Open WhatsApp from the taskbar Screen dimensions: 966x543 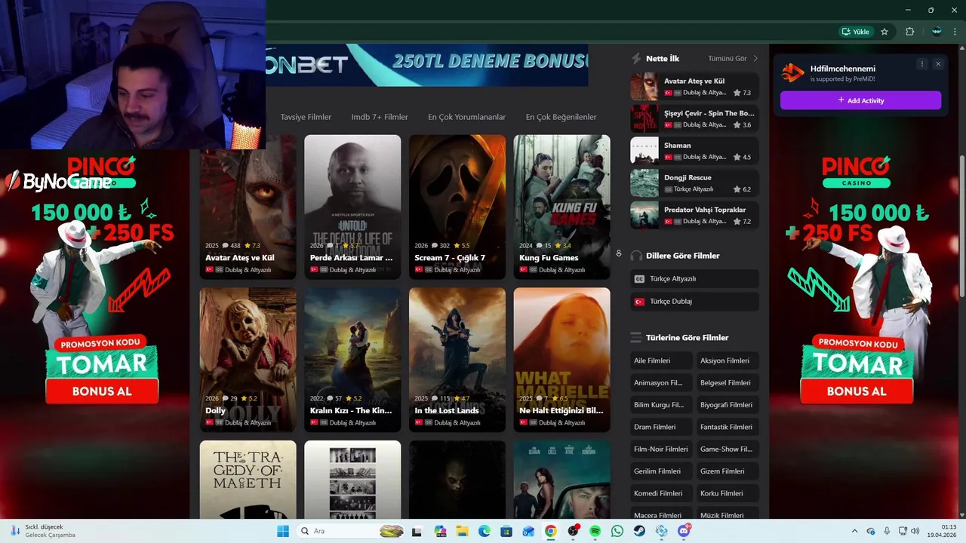tap(617, 531)
